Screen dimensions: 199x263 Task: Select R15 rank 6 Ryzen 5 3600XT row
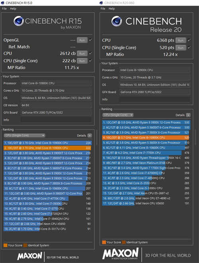tap(47, 168)
